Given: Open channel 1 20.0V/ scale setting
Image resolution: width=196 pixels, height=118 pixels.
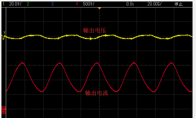Looking at the screenshot, I should 15,4.
